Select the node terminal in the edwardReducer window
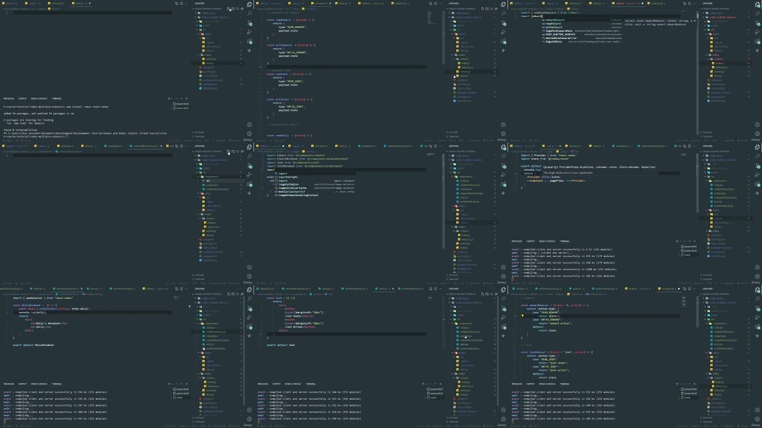762x428 pixels. coord(687,398)
